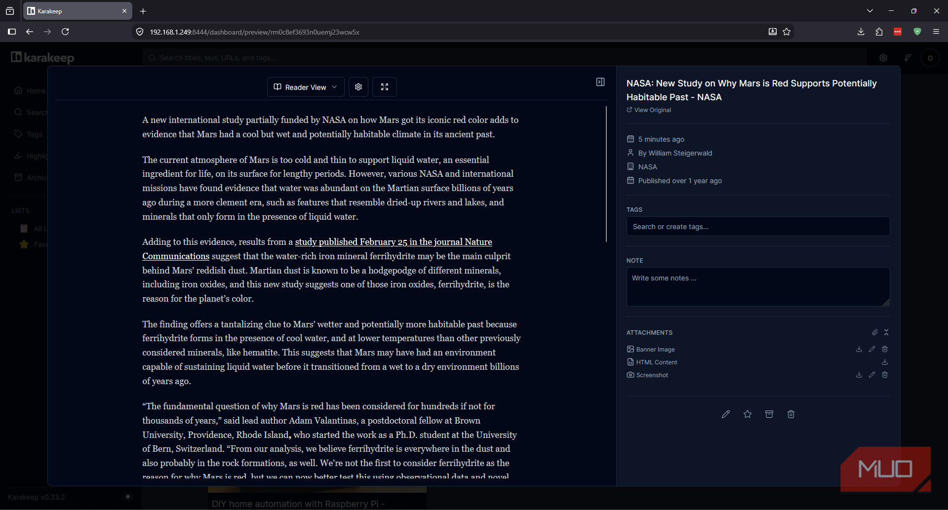Delete this bookmark with bottom trash icon

(791, 414)
